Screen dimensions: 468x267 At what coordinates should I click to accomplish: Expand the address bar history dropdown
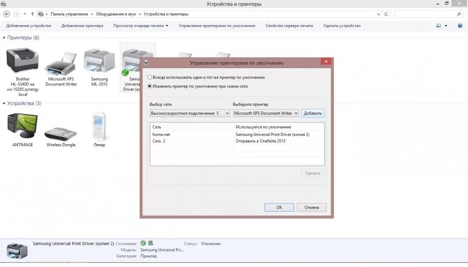point(379,14)
